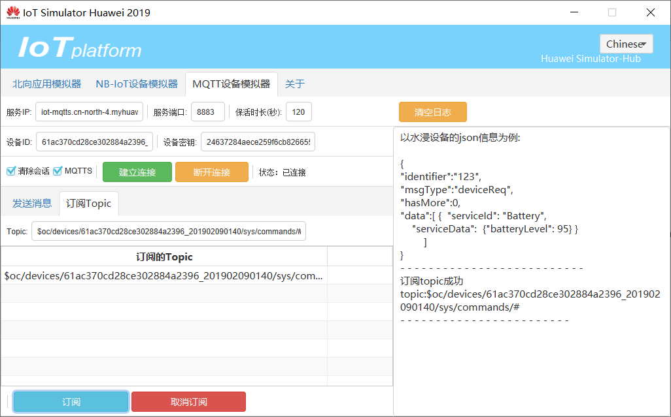This screenshot has width=671, height=417.
Task: Click the Huawei logo icon in title bar
Action: pos(13,12)
